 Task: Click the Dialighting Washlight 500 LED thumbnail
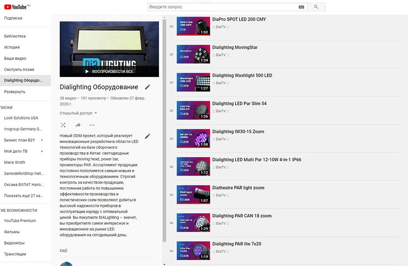pos(193,82)
